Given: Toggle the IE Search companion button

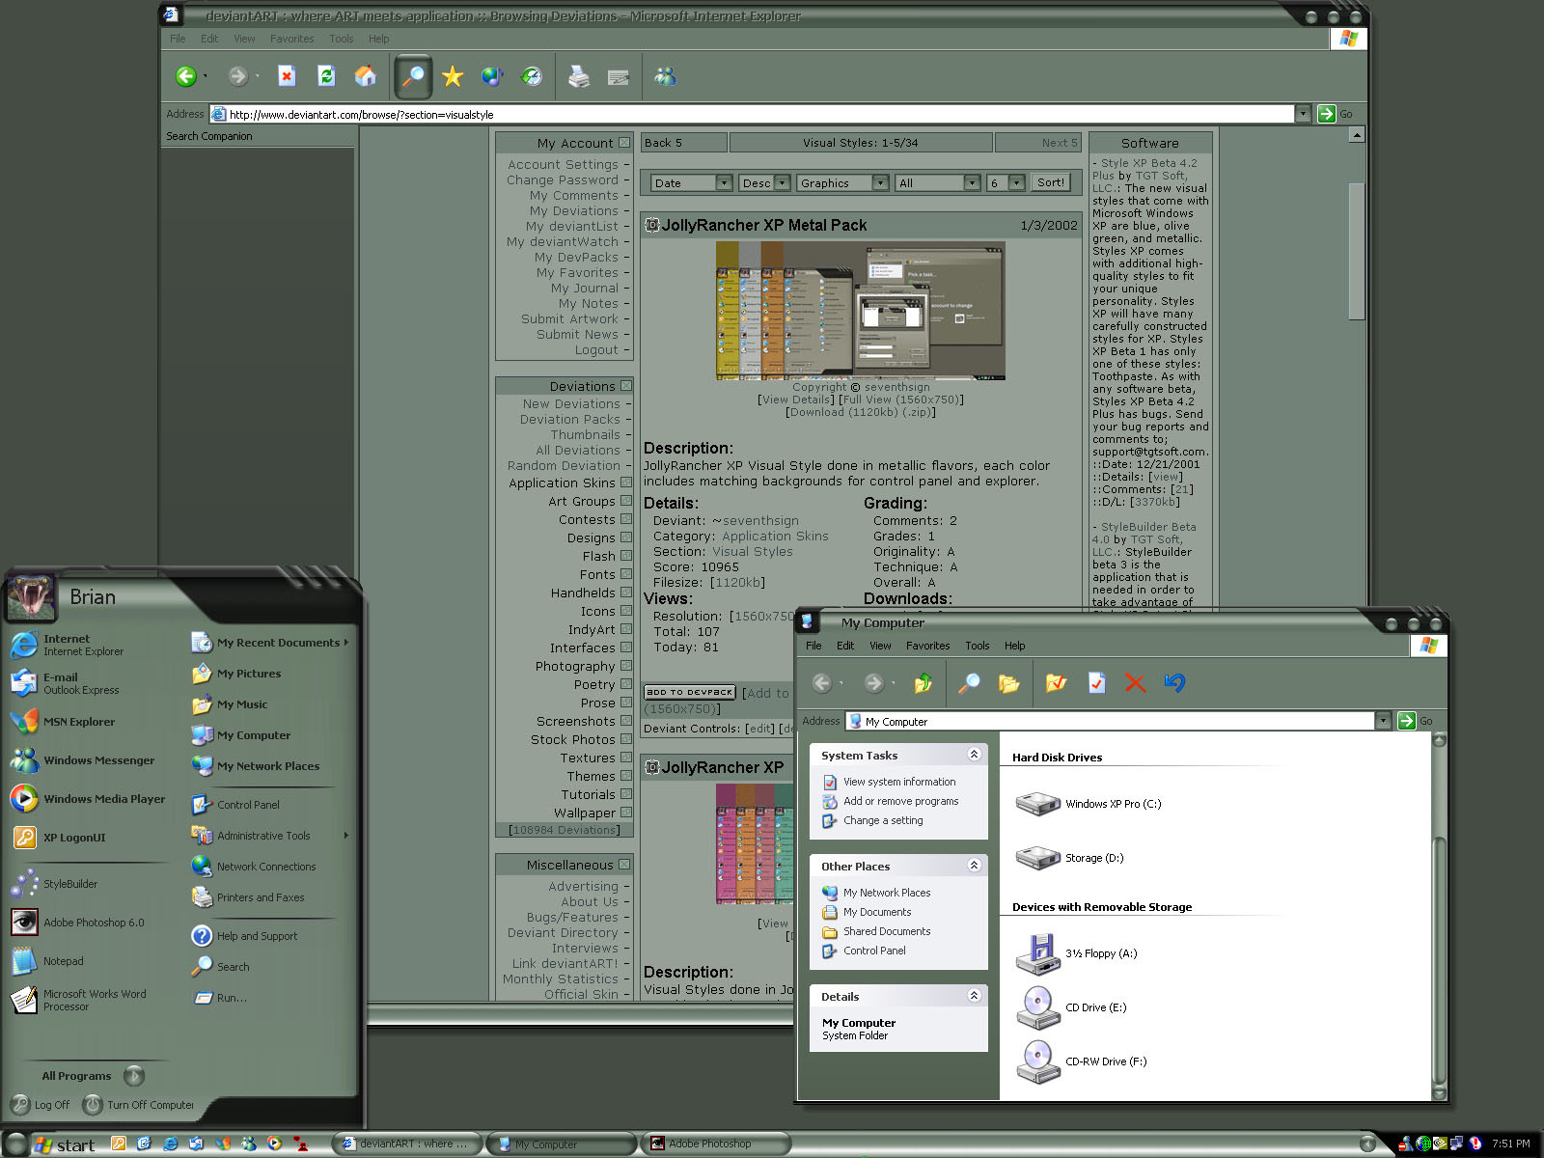Looking at the screenshot, I should pos(413,76).
